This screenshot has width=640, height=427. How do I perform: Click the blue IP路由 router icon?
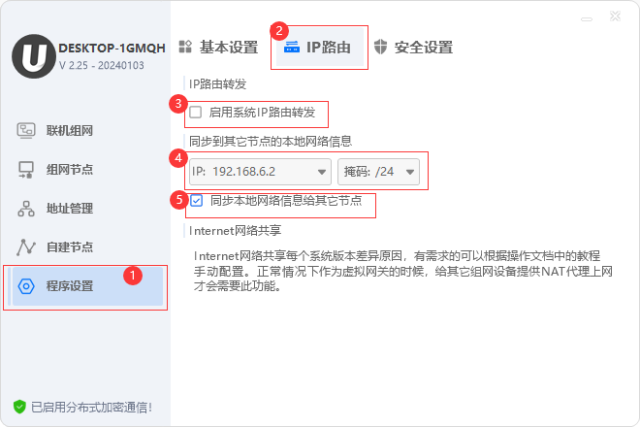292,47
